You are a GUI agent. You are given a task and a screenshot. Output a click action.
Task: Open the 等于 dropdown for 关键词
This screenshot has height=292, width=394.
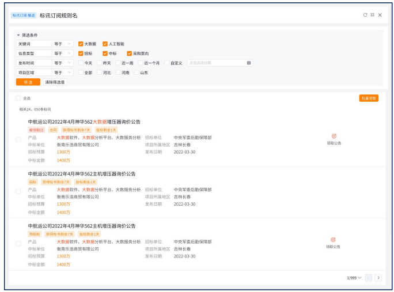coord(63,44)
